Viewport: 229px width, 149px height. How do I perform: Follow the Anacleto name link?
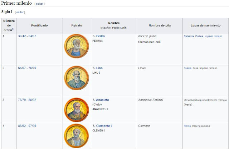coord(103,100)
